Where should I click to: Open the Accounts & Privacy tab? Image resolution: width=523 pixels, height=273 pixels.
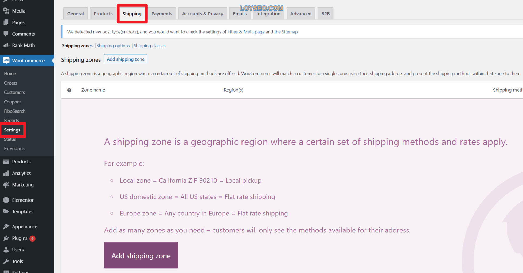[202, 14]
